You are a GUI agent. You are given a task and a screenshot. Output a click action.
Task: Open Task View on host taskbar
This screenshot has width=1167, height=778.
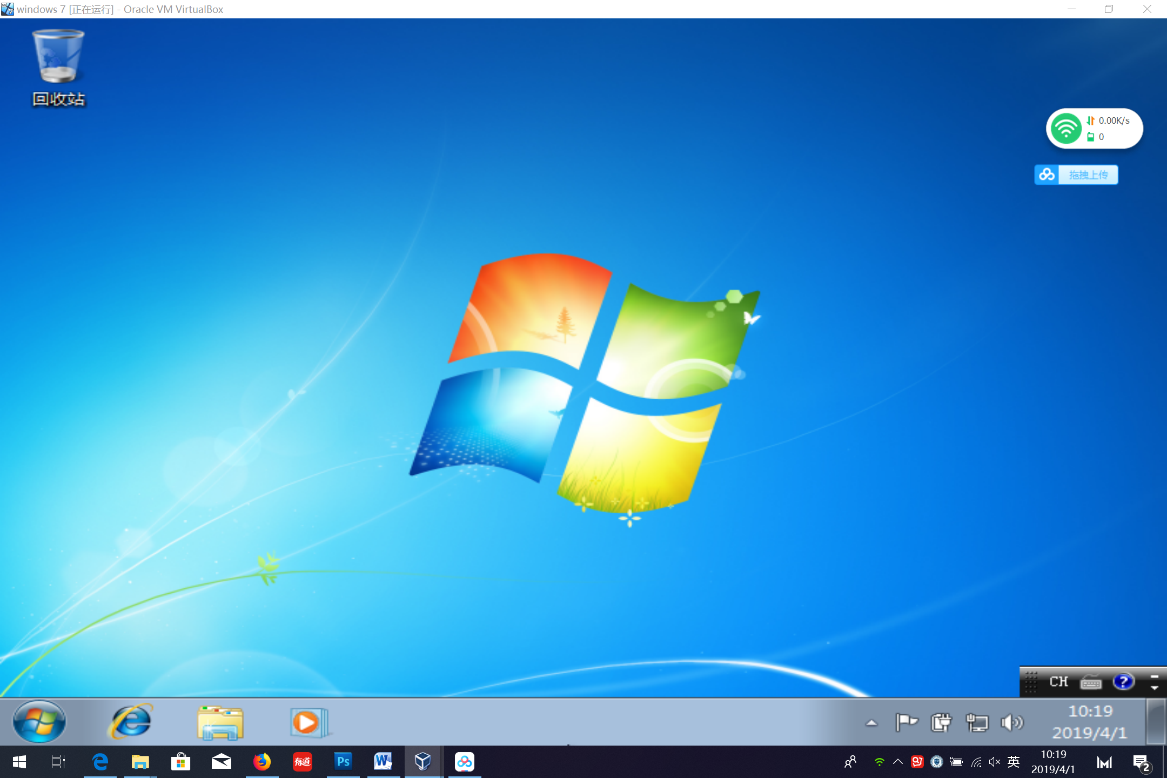pyautogui.click(x=58, y=762)
